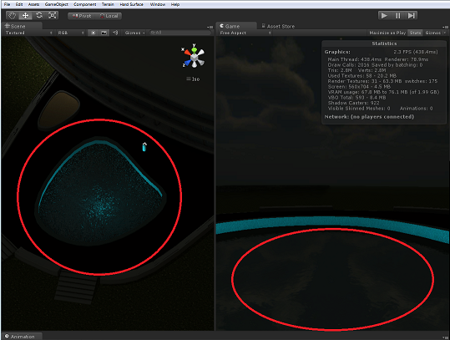Select the Move transform tool
Screen dimensions: 450x340
click(25, 16)
